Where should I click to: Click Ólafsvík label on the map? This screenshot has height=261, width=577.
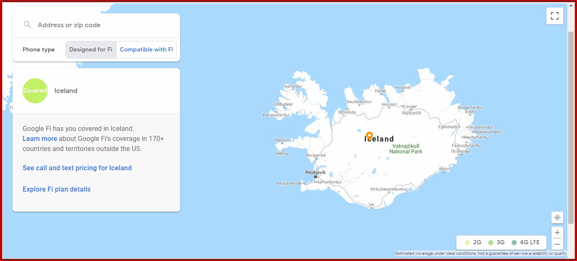[282, 140]
